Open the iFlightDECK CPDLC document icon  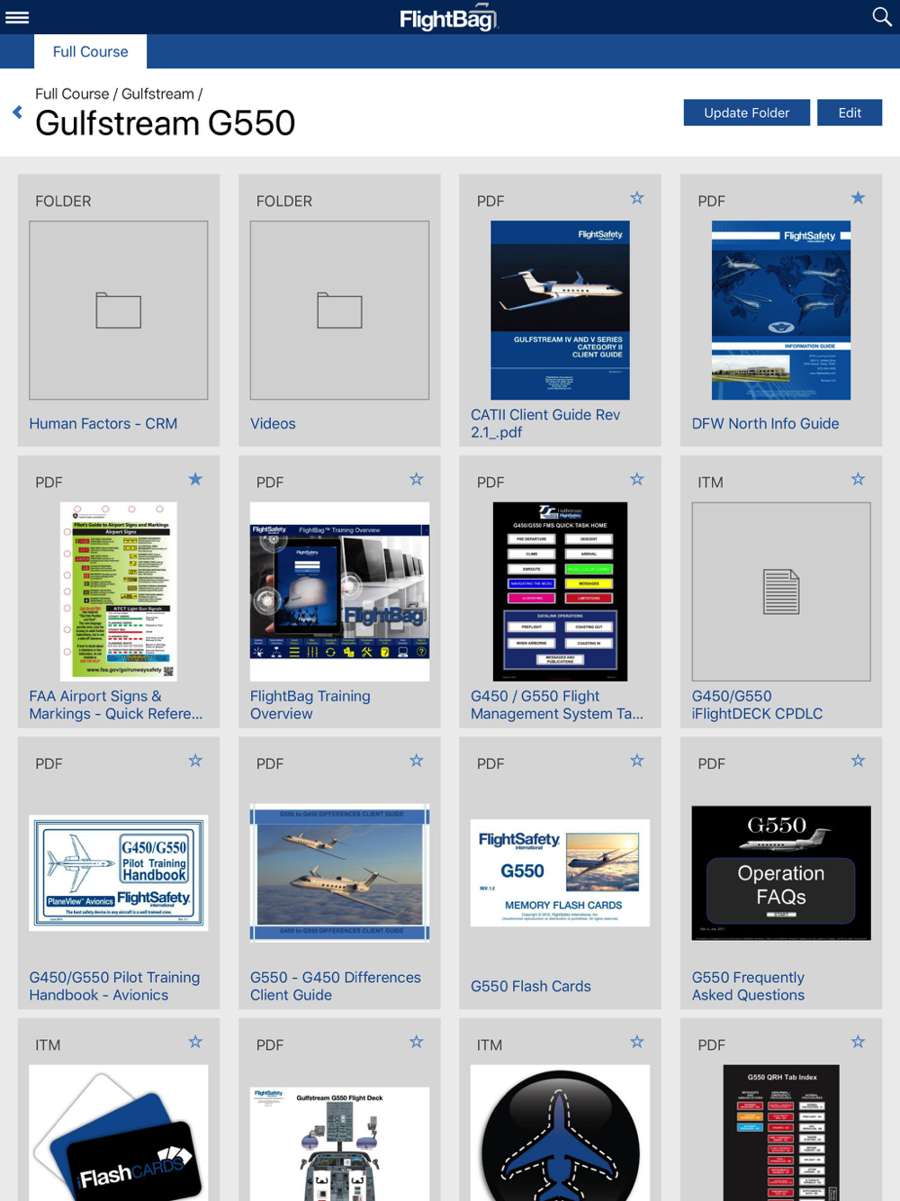tap(781, 591)
